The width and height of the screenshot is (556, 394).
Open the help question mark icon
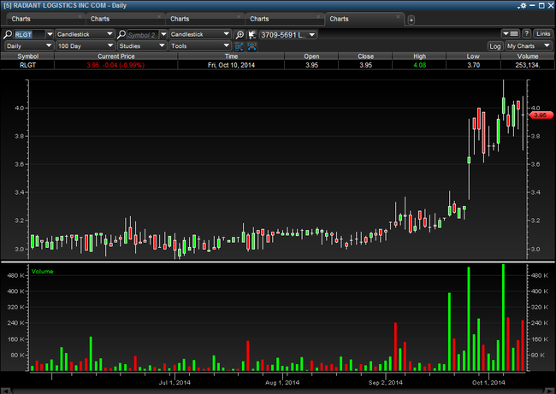click(x=527, y=34)
